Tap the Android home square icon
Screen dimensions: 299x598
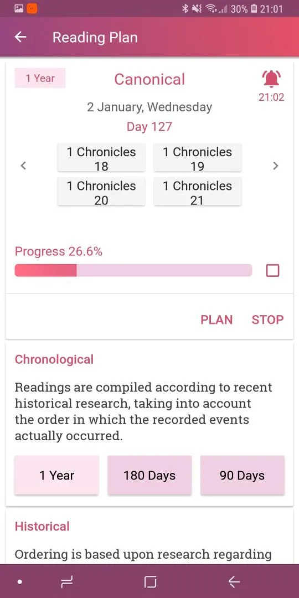pos(150,581)
